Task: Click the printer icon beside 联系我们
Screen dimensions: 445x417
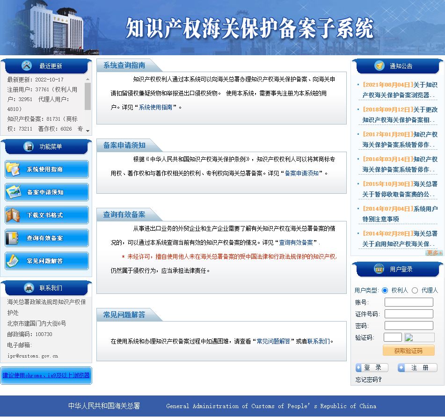Action: coord(29,288)
